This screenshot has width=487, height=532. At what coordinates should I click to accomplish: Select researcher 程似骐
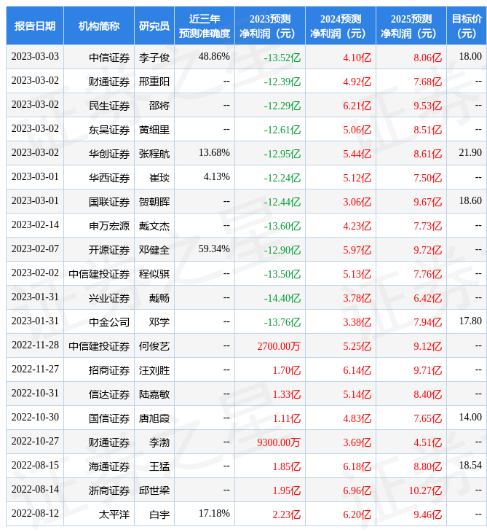click(154, 274)
